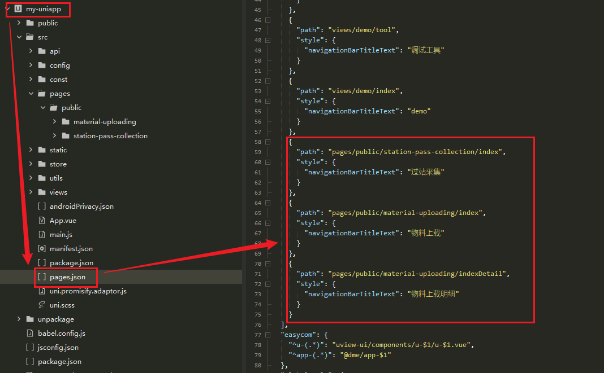Open jsconfig.json in the project tree
The width and height of the screenshot is (604, 373).
click(x=58, y=348)
